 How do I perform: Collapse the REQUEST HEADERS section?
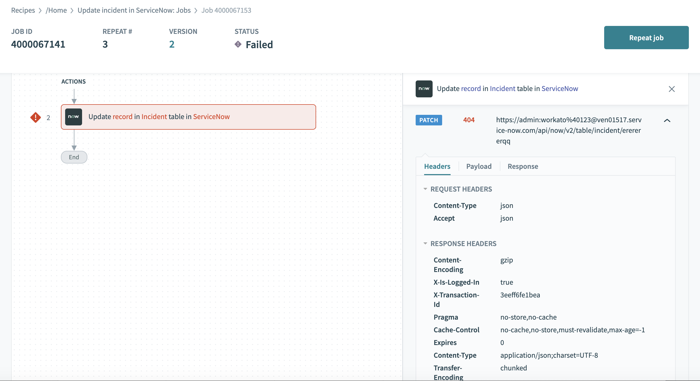pyautogui.click(x=425, y=189)
